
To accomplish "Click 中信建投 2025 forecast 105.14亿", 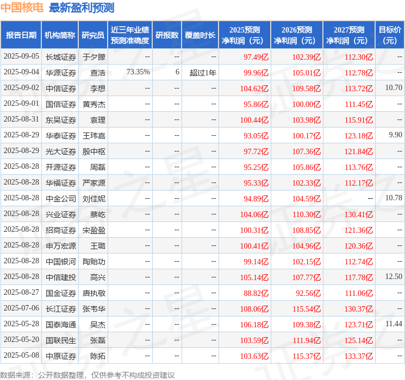I will coord(254,277).
